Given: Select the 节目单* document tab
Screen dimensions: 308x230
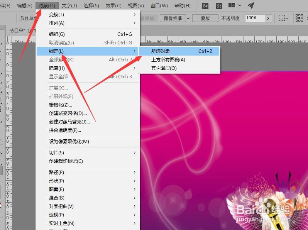Looking at the screenshot, I should click(21, 30).
